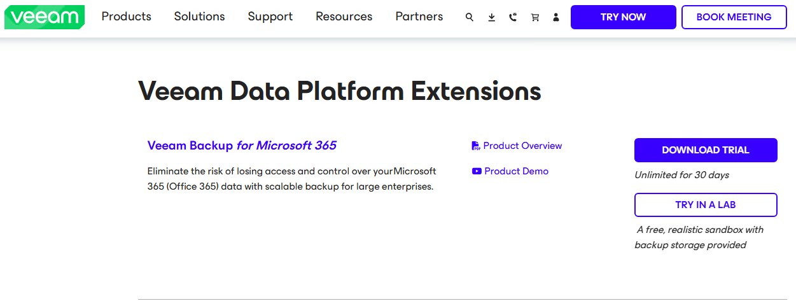Expand the Support menu
The image size is (796, 308).
point(270,17)
